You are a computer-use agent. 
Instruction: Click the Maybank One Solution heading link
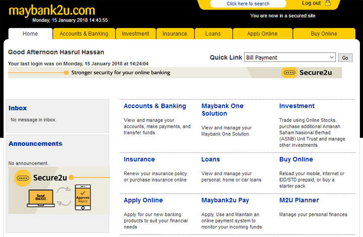(222, 110)
